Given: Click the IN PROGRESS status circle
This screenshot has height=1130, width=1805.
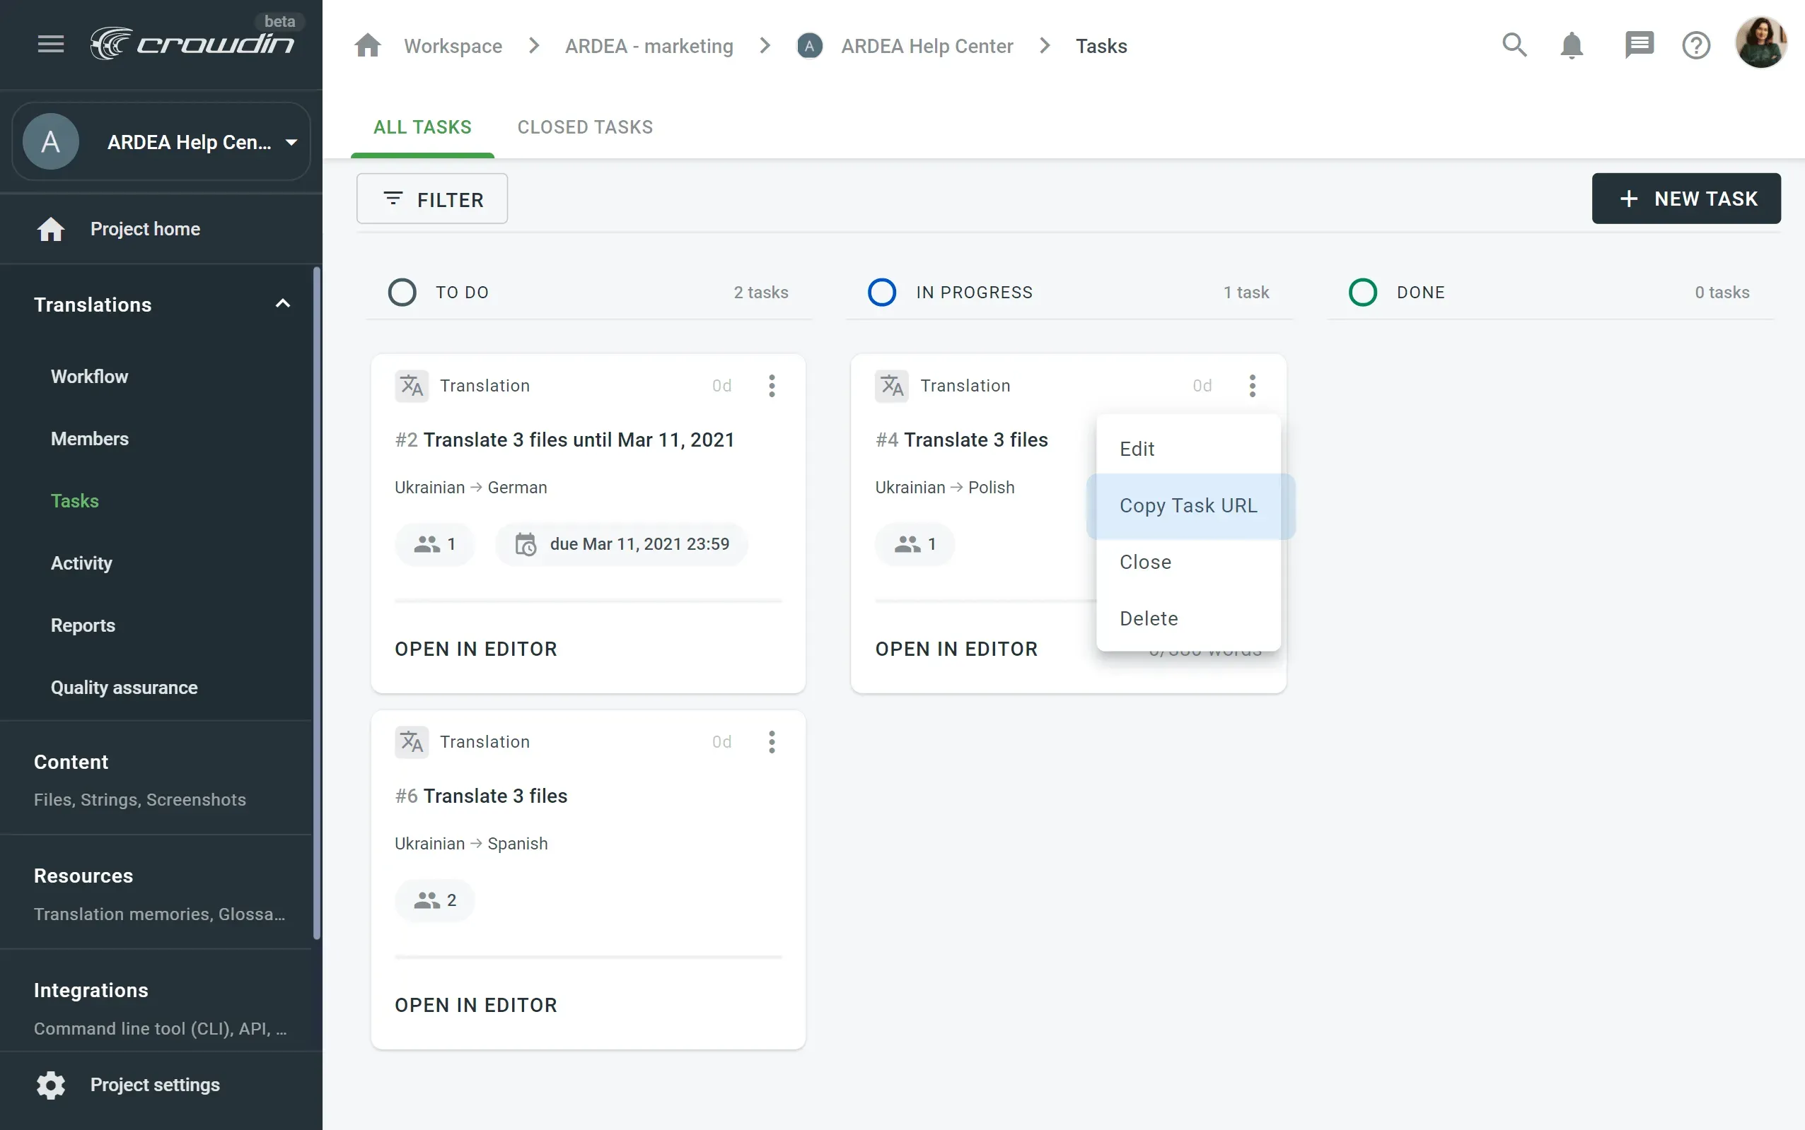Looking at the screenshot, I should click(x=882, y=291).
